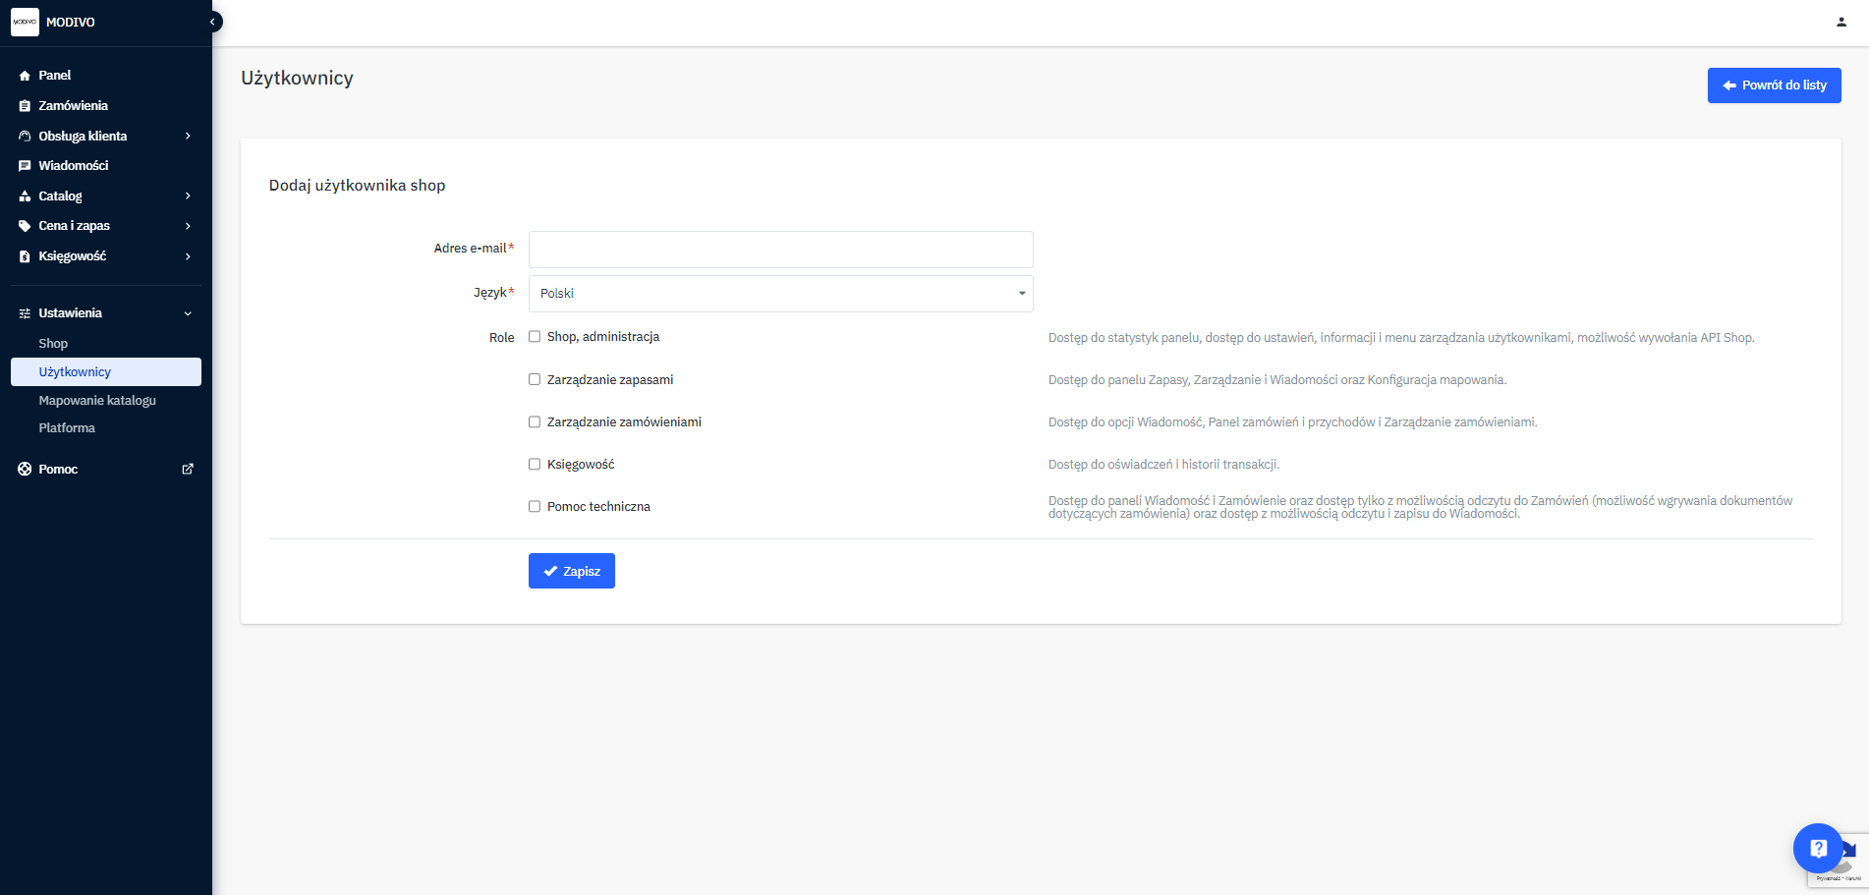Collapse the Ustawienia settings section
The image size is (1869, 895).
pyautogui.click(x=188, y=313)
